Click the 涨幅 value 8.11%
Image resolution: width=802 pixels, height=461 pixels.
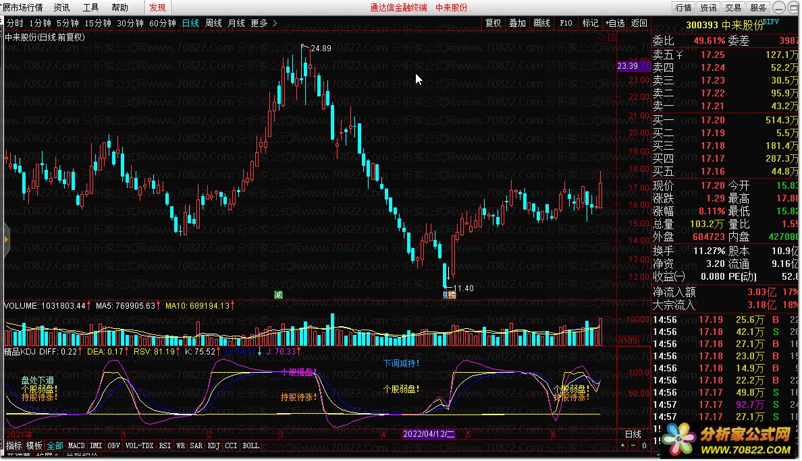pyautogui.click(x=712, y=212)
